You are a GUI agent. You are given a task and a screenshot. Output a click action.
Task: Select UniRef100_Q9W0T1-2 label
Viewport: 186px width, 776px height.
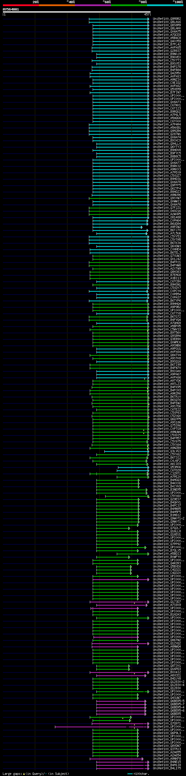point(169,518)
